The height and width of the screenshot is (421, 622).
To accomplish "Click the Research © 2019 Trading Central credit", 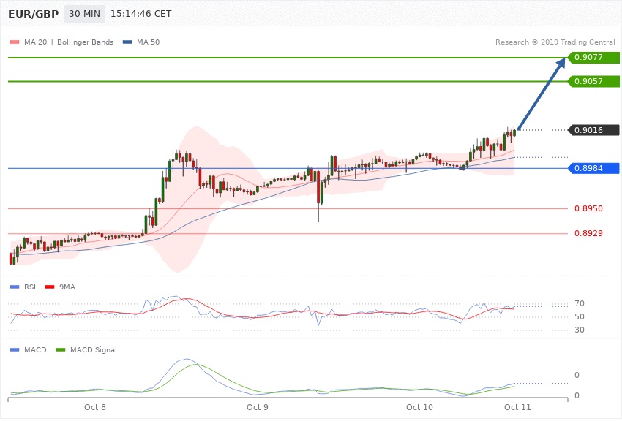I will [555, 42].
